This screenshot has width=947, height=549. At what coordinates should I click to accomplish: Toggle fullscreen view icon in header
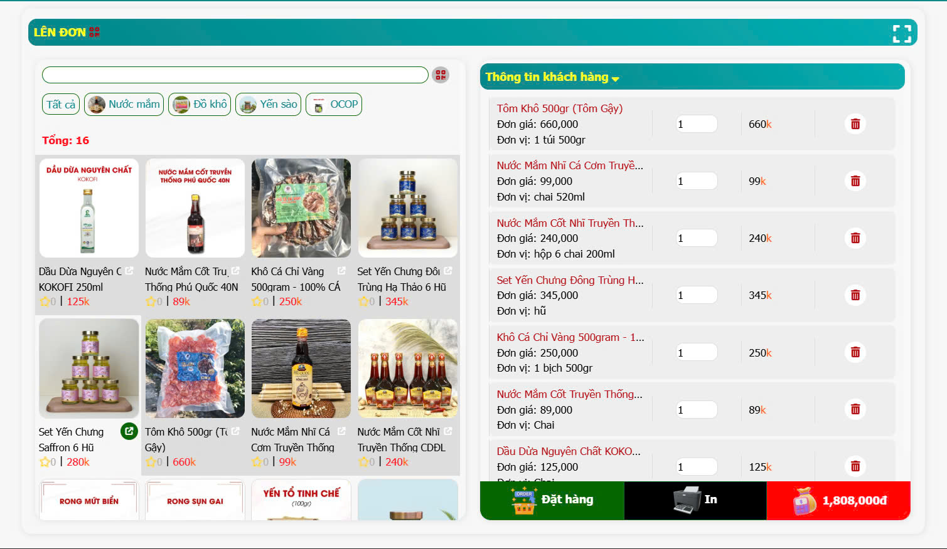tap(902, 33)
